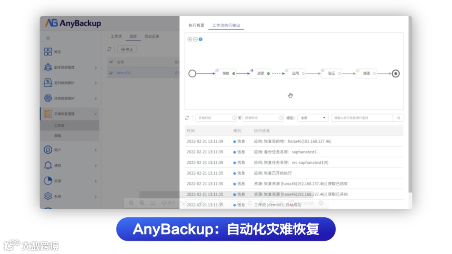The height and width of the screenshot is (254, 452).
Task: Select the 资源 workflow node
Action: (x=261, y=74)
